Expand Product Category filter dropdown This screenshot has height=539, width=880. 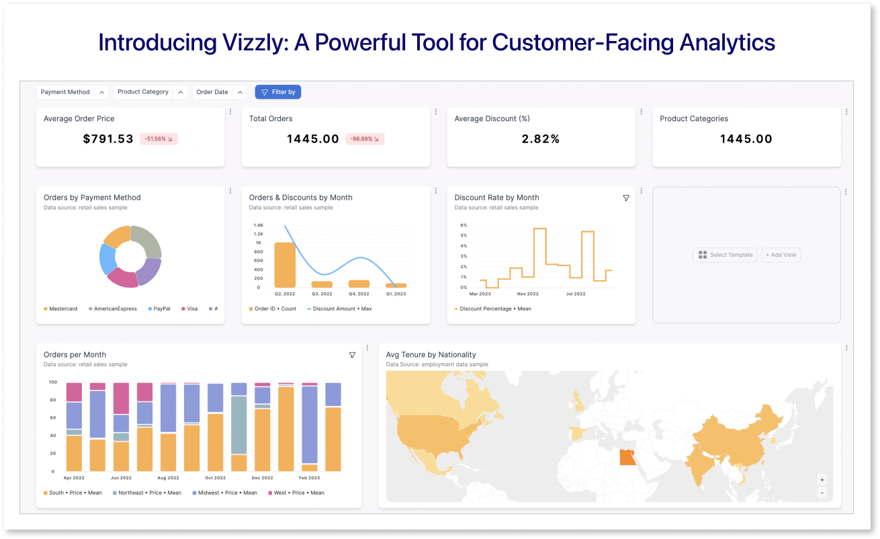tap(150, 92)
